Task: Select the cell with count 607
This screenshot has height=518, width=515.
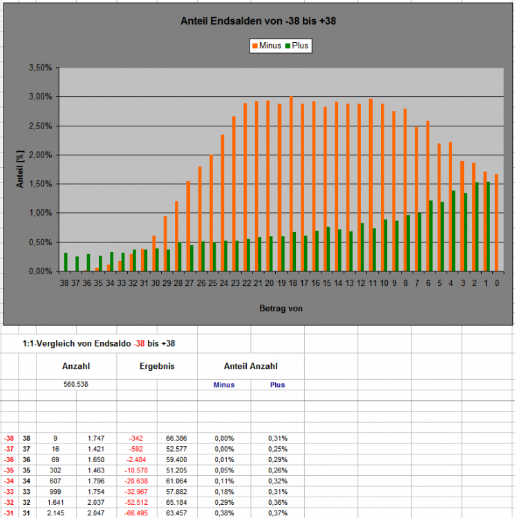Action: click(56, 481)
